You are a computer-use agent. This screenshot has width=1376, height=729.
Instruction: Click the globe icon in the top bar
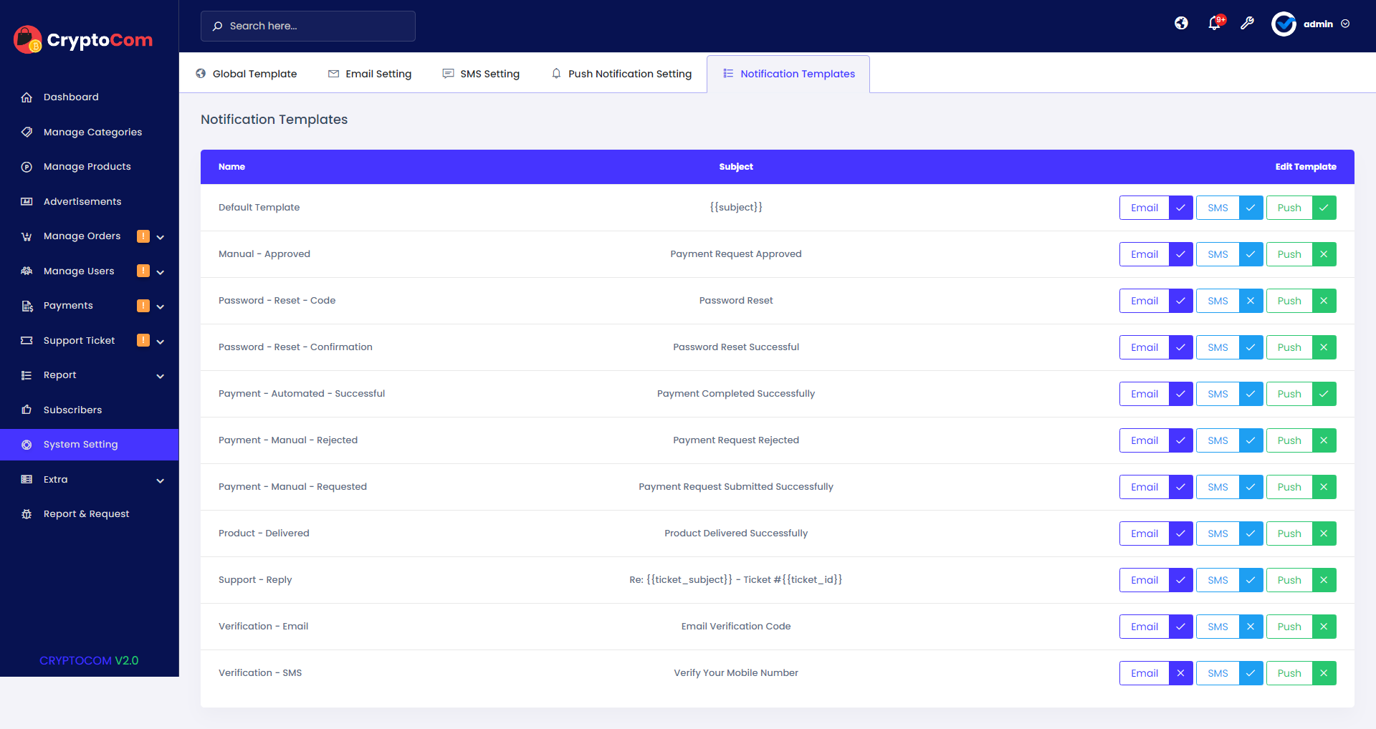pos(1181,24)
